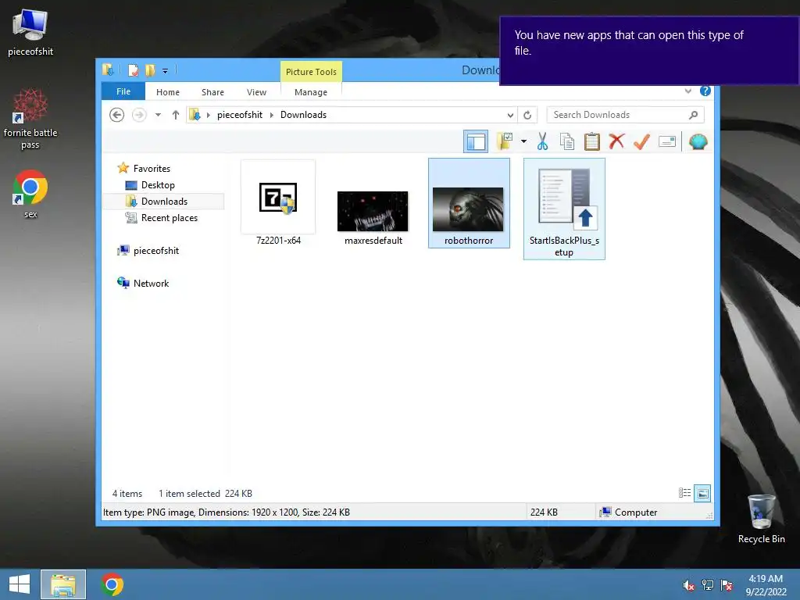Click the orange checkmark properties icon

(x=641, y=141)
